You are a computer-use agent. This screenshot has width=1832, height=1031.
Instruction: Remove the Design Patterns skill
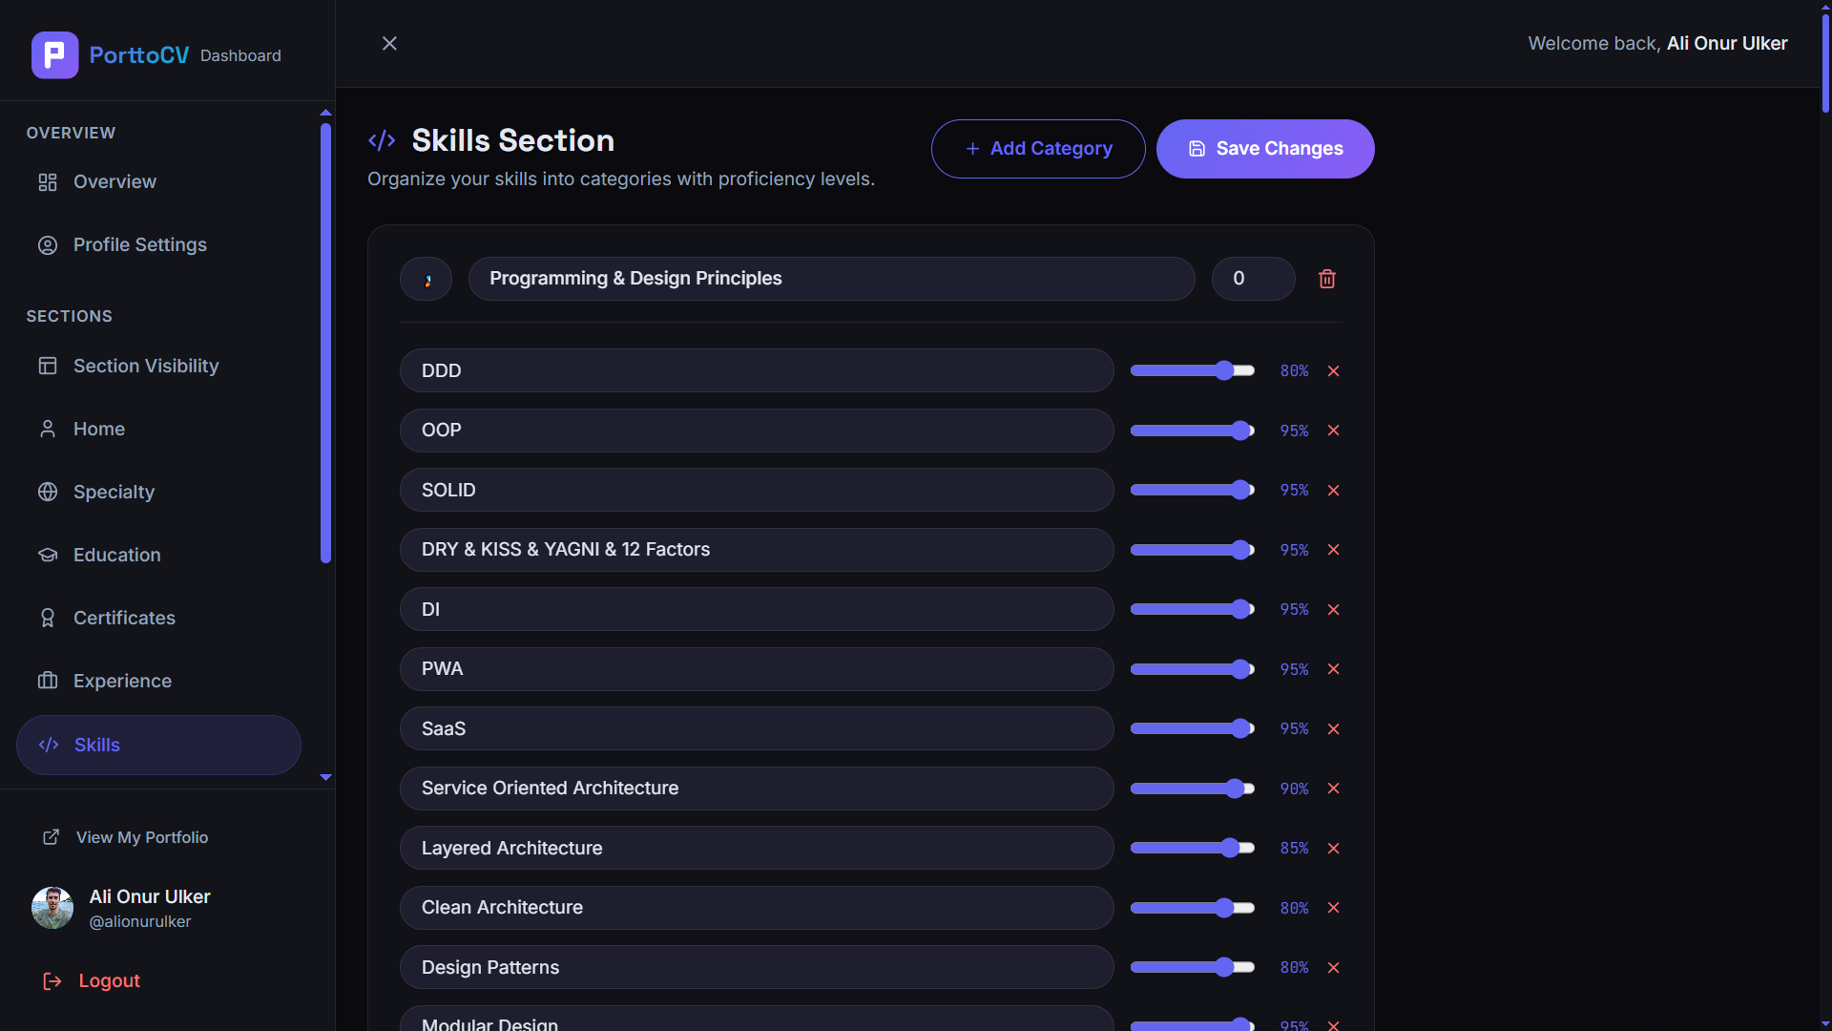1334,967
